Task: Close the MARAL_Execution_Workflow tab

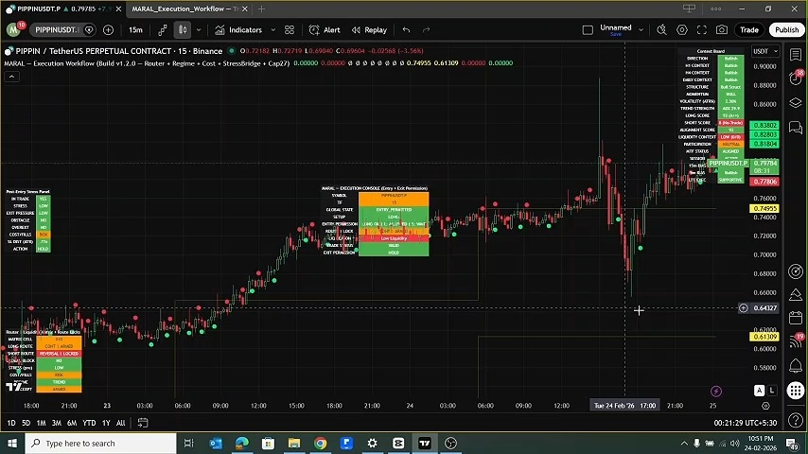Action: click(x=245, y=9)
